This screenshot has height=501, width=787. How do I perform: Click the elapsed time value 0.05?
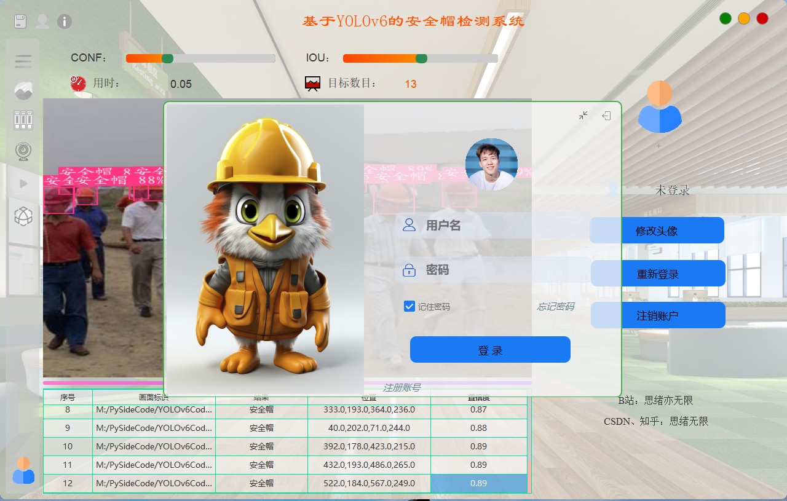[x=181, y=84]
